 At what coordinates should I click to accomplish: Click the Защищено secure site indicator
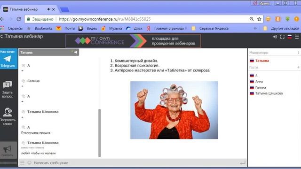(40, 19)
